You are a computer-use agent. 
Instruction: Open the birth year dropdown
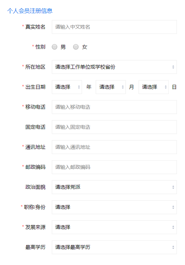(67, 87)
